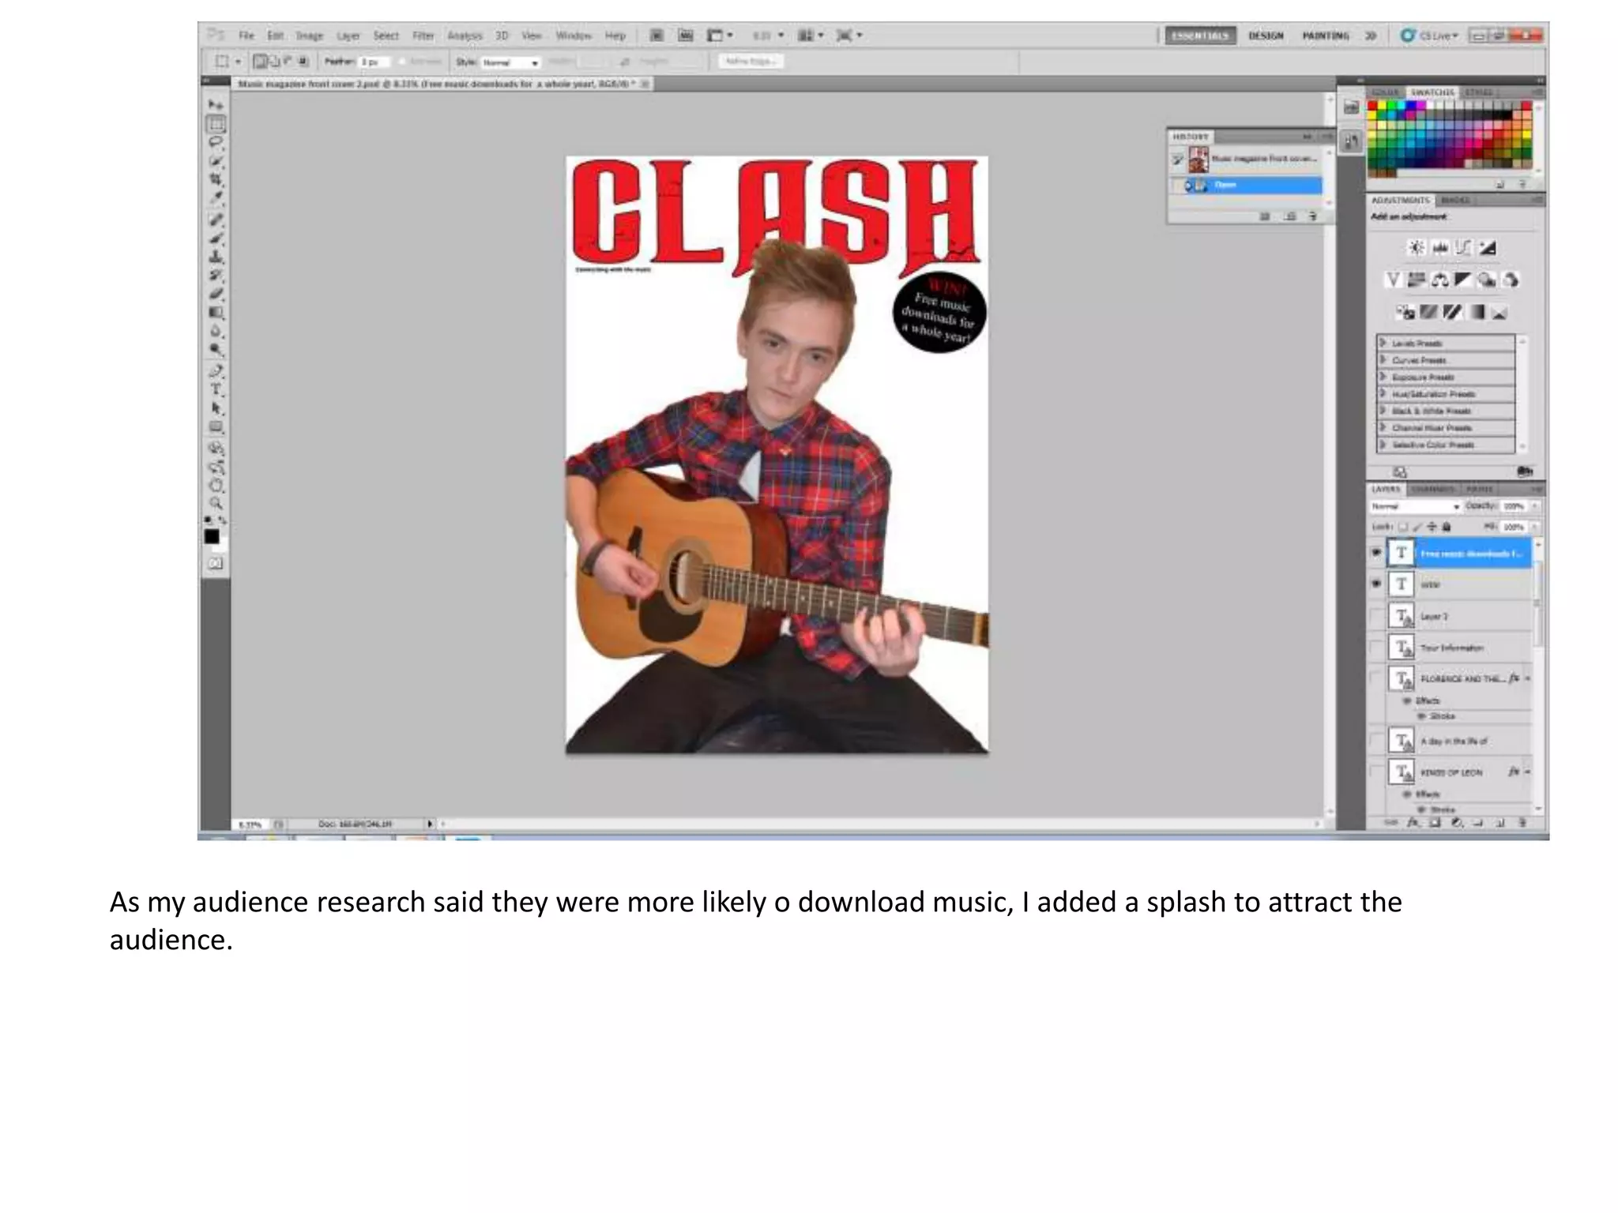Add a Black & White adjustment
Screen dimensions: 1618x1213
click(x=1463, y=280)
